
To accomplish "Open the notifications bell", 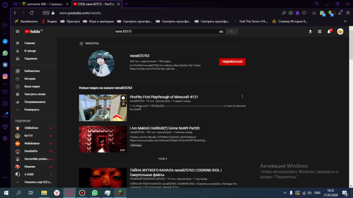I will pos(329,31).
